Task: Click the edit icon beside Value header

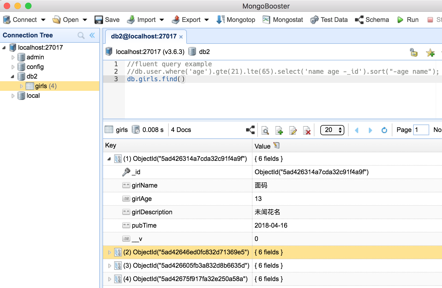Action: click(277, 145)
